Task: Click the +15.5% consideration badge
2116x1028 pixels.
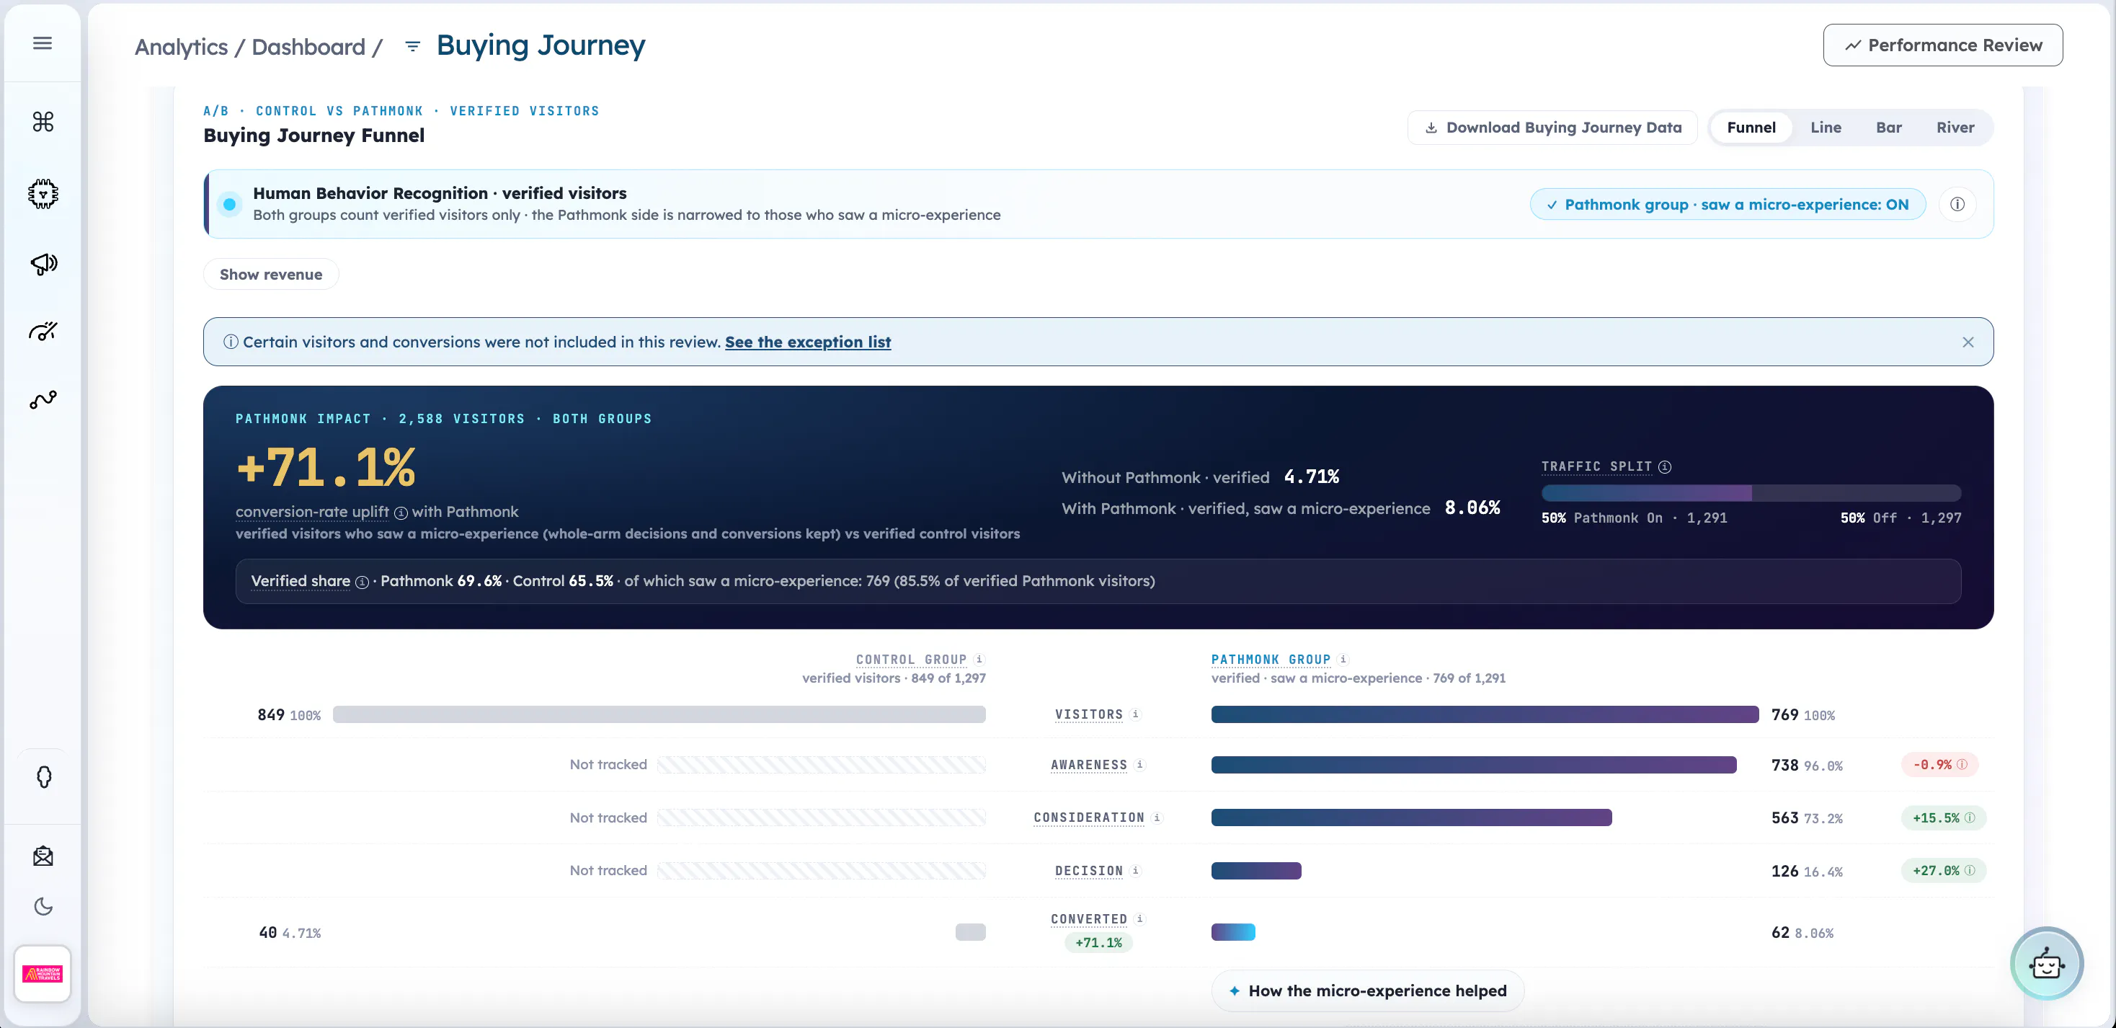Action: tap(1944, 817)
